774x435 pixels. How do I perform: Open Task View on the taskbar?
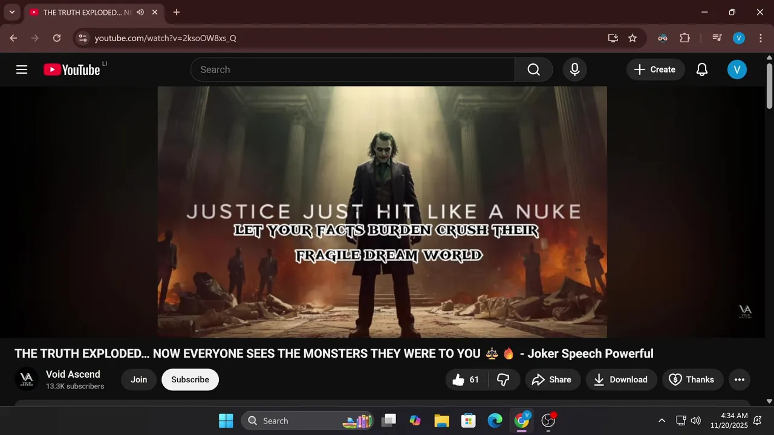pos(389,420)
